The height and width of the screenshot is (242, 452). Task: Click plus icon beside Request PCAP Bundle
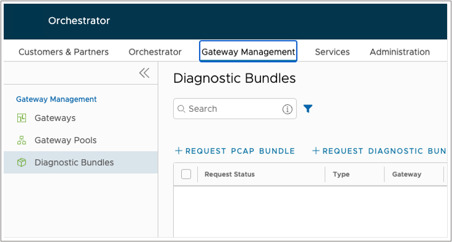pos(179,151)
